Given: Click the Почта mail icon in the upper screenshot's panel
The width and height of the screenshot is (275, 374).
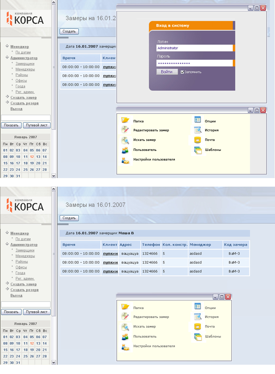Looking at the screenshot, I should (x=198, y=140).
